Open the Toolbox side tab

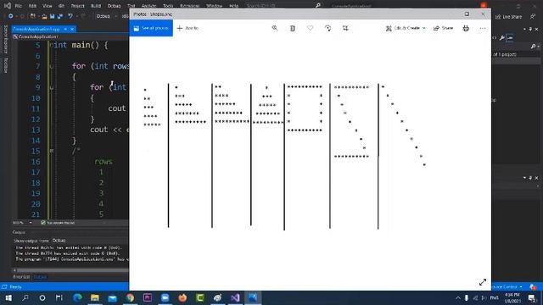[6, 65]
